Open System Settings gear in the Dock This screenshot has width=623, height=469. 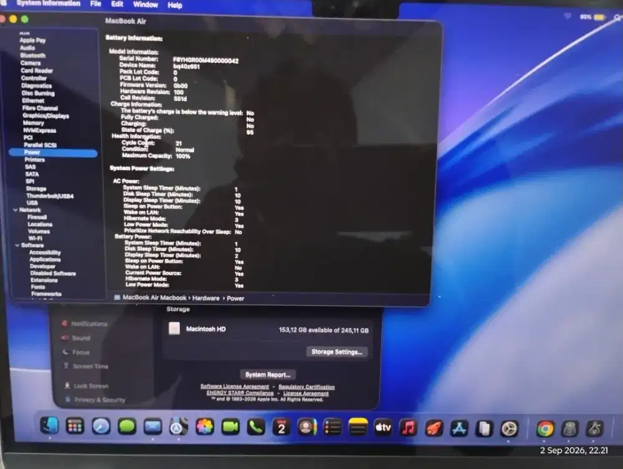click(x=510, y=429)
